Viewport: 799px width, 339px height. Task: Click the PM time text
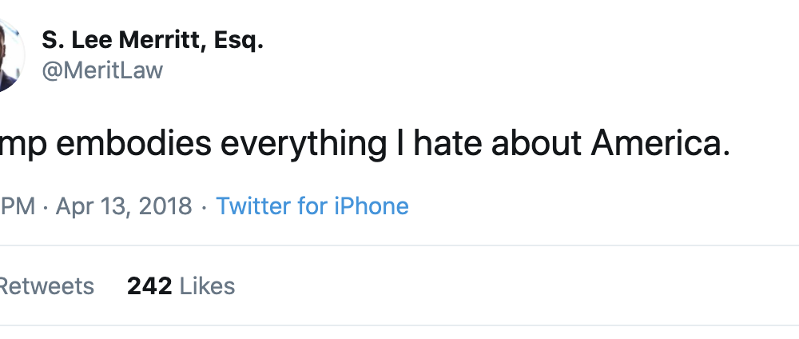18,206
